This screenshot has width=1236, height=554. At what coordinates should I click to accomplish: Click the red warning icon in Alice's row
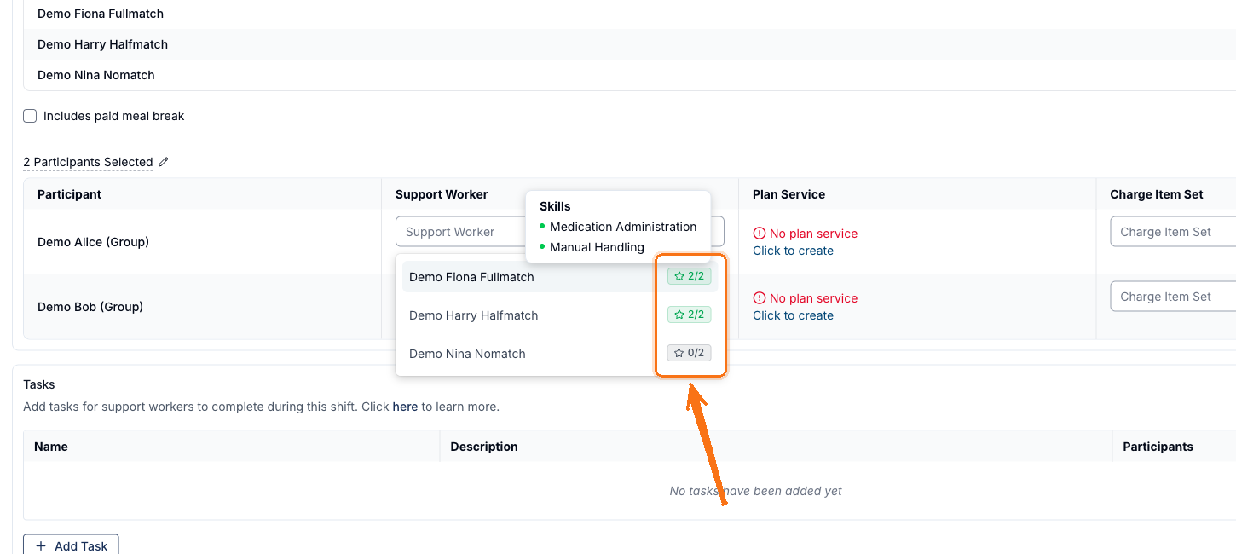tap(759, 234)
